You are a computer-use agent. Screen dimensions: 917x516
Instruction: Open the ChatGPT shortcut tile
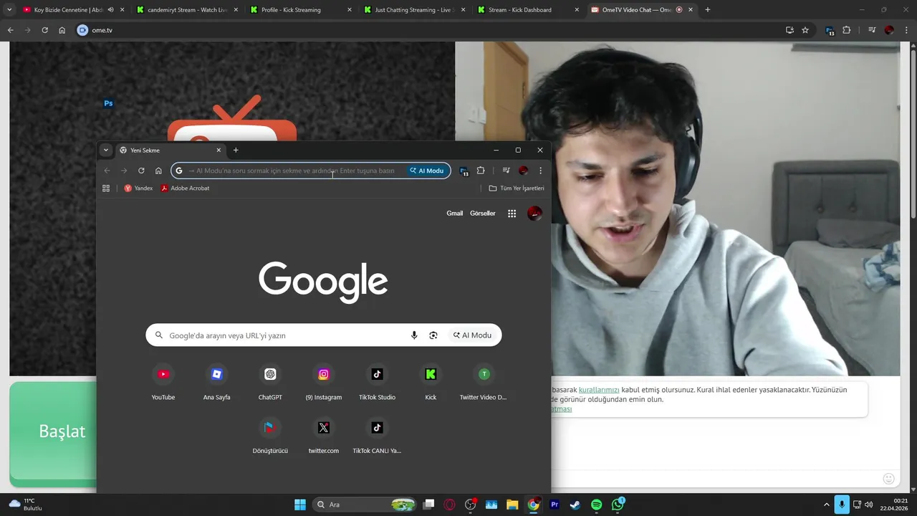(x=270, y=382)
